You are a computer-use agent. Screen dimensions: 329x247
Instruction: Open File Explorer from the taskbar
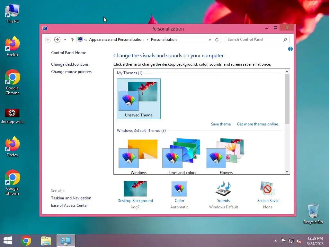(x=46, y=241)
